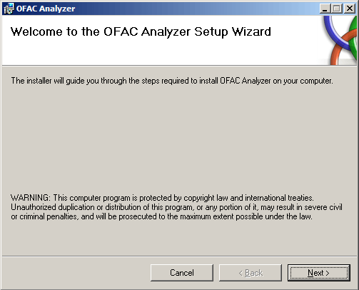This screenshot has height=290, width=359.
Task: Click the divider beneath the welcome banner
Action: (180, 66)
